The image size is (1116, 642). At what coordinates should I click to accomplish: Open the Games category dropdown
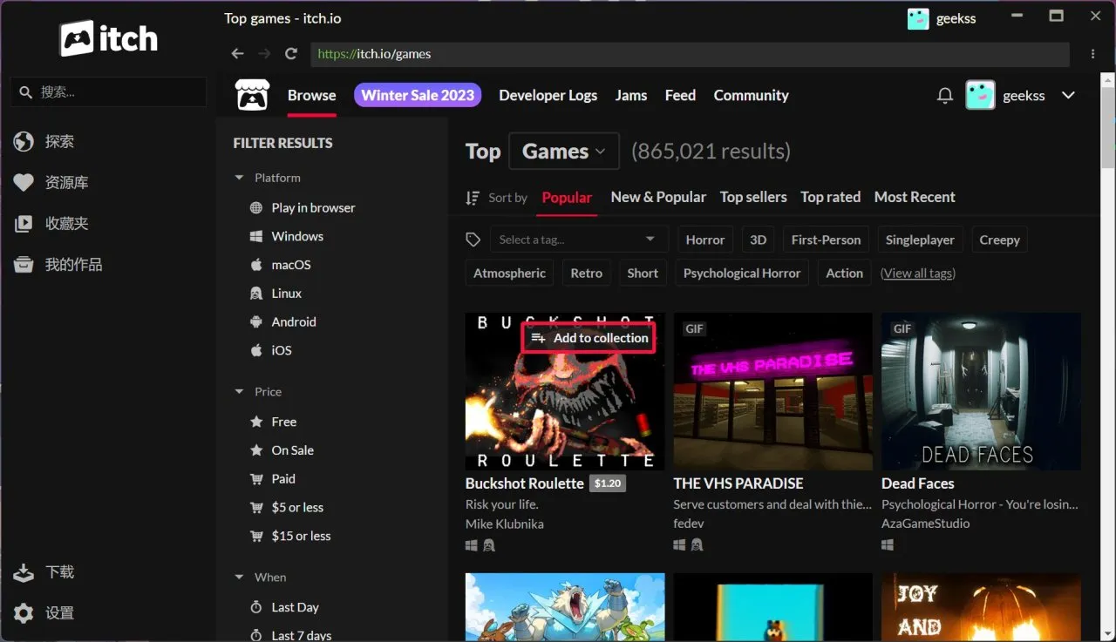[564, 152]
